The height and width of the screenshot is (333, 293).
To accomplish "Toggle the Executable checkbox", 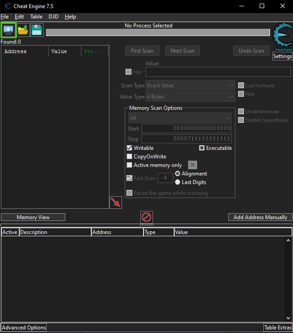I will point(202,148).
